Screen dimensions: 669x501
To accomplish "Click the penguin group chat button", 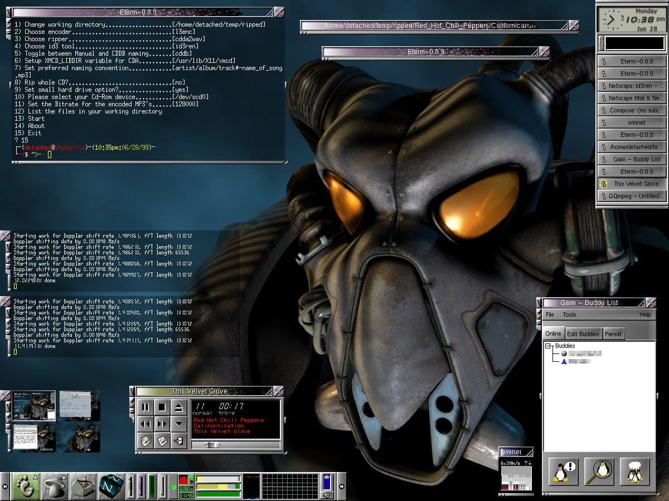I will click(634, 473).
